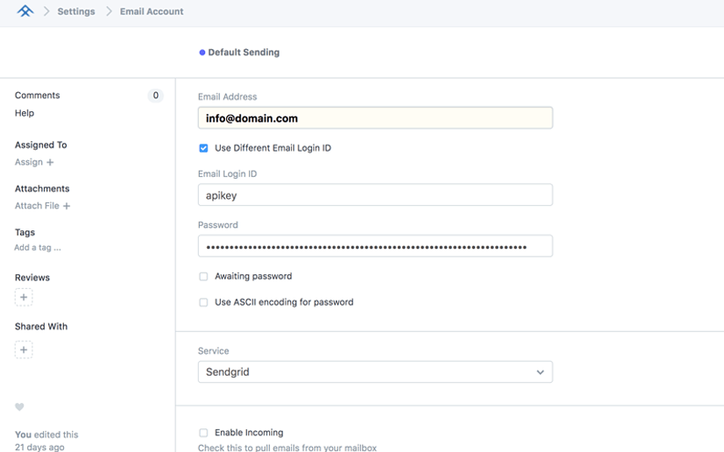The image size is (724, 452).
Task: Add a review with the Reviews plus box
Action: point(24,298)
